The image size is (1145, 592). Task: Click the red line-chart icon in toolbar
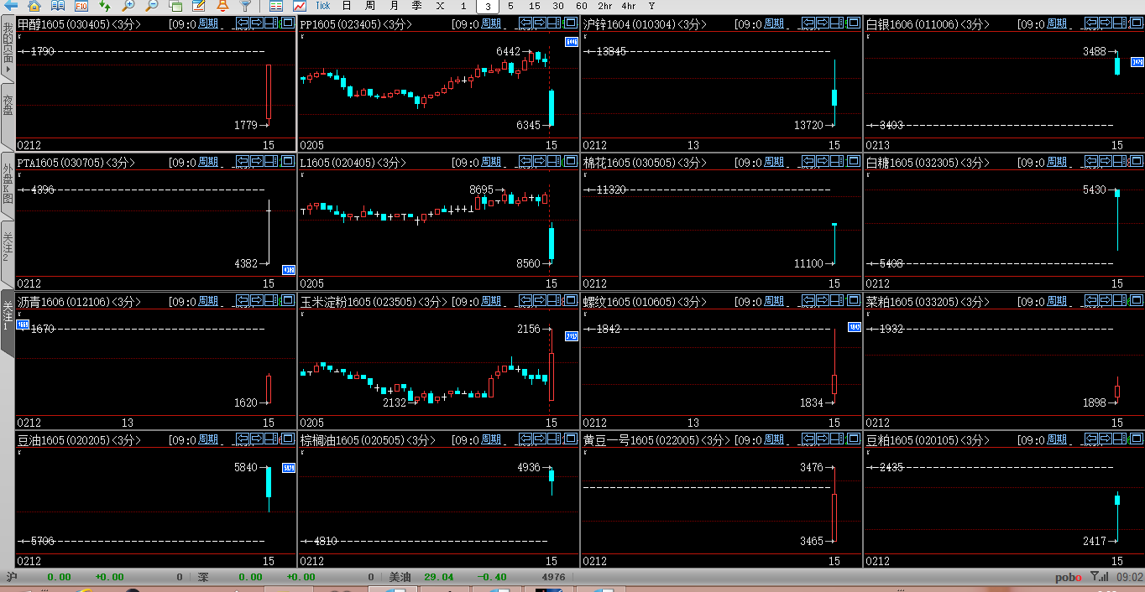click(301, 6)
